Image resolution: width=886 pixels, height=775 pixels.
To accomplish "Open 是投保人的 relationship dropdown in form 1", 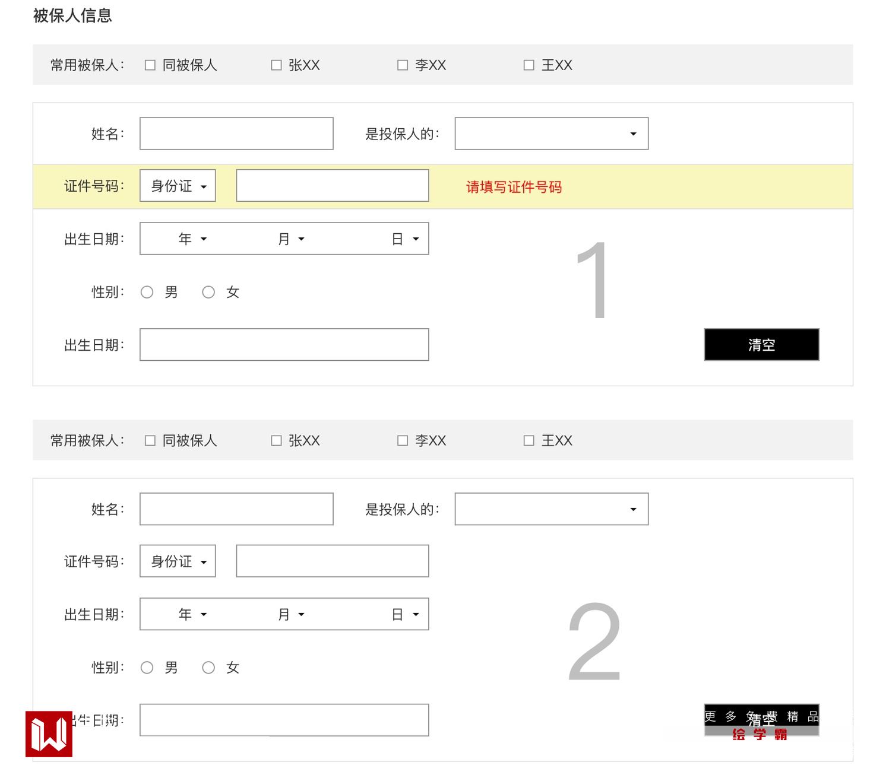I will [552, 134].
